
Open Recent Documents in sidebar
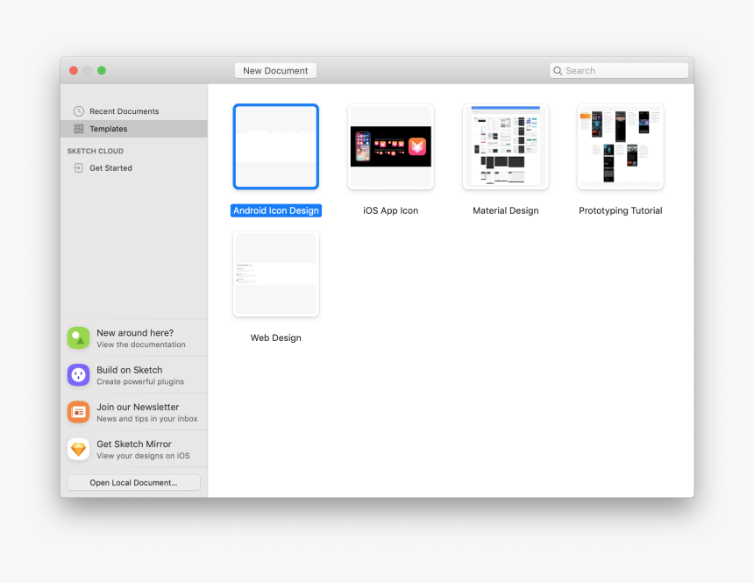(x=134, y=111)
